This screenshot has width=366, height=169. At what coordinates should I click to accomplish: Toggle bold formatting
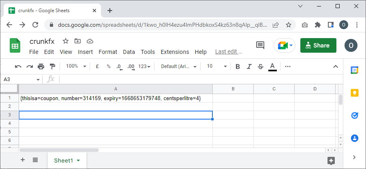tap(238, 66)
